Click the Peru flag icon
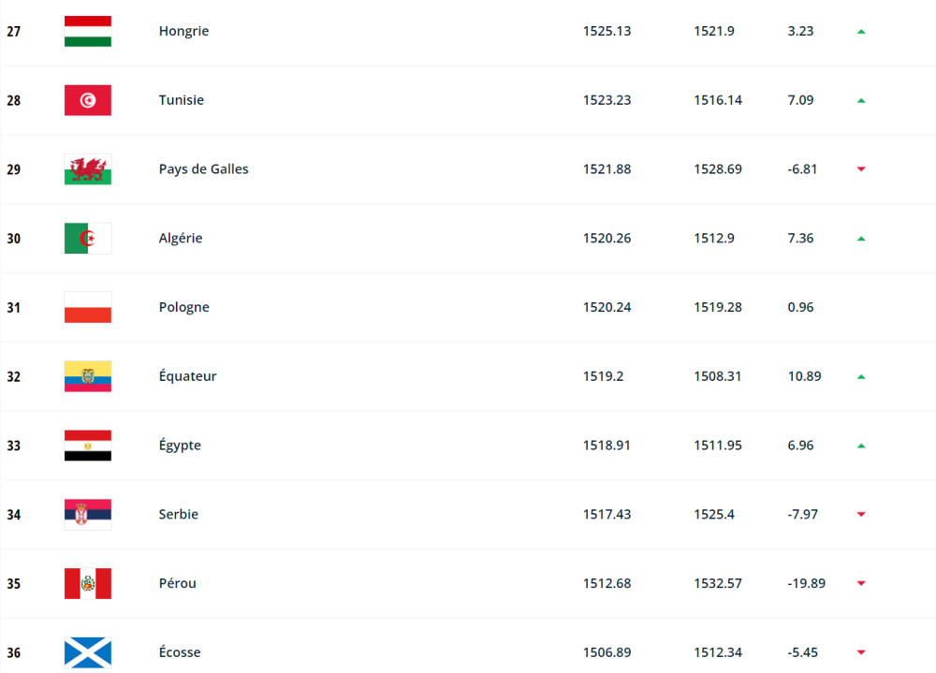 point(87,583)
